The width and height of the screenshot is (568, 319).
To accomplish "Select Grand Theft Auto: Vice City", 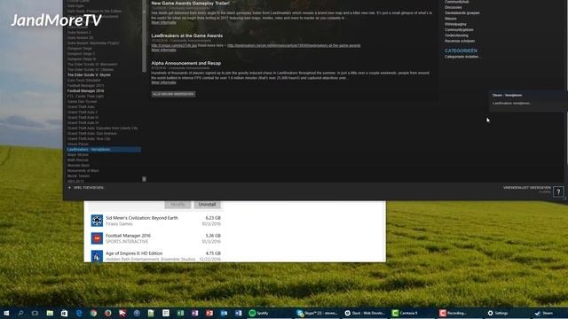I will tap(89, 139).
